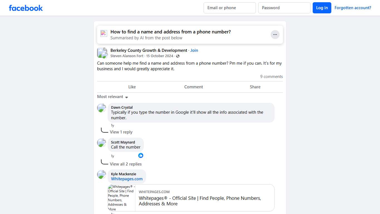Open Dawn Crystal's profile picture
The width and height of the screenshot is (380, 214).
(102, 108)
